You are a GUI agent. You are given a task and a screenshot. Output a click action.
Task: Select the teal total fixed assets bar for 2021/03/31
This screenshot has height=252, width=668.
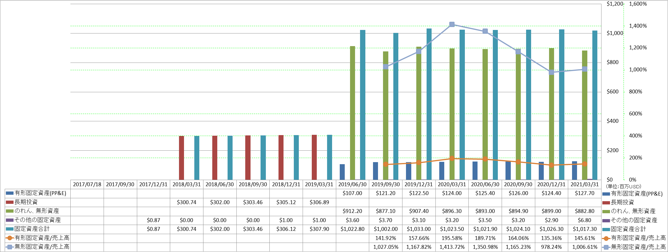click(x=595, y=105)
